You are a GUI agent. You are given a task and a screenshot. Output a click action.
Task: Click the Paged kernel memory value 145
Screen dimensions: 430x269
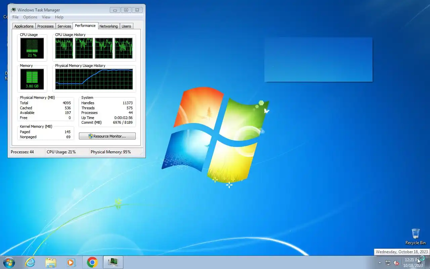coord(68,132)
